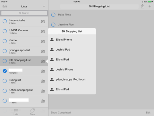154x116 pixels.
Task: Open sharing people icon for UNISA Courses
Action: pos(43,31)
